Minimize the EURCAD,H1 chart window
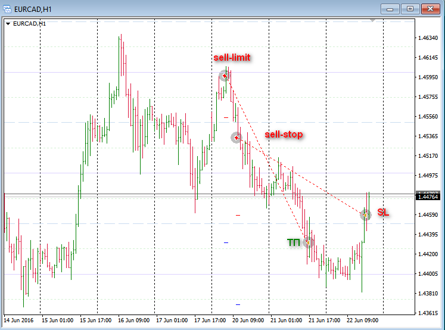 pyautogui.click(x=390, y=9)
